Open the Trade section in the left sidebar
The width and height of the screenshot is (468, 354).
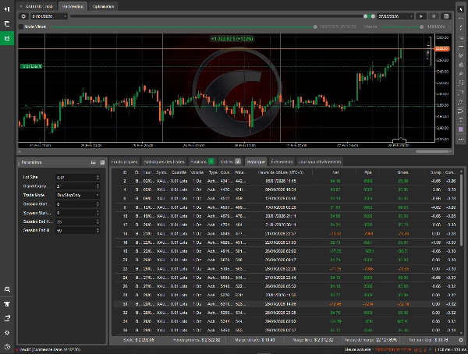pyautogui.click(x=7, y=9)
